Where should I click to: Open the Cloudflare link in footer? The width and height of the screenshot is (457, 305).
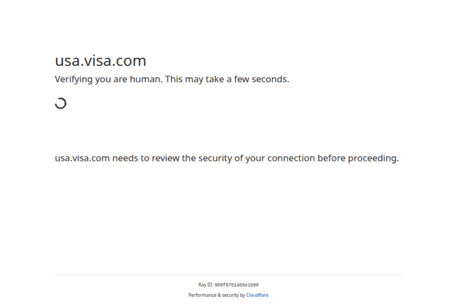[x=257, y=295]
